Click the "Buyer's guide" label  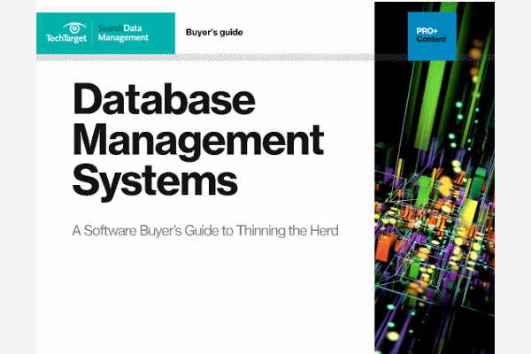point(214,33)
